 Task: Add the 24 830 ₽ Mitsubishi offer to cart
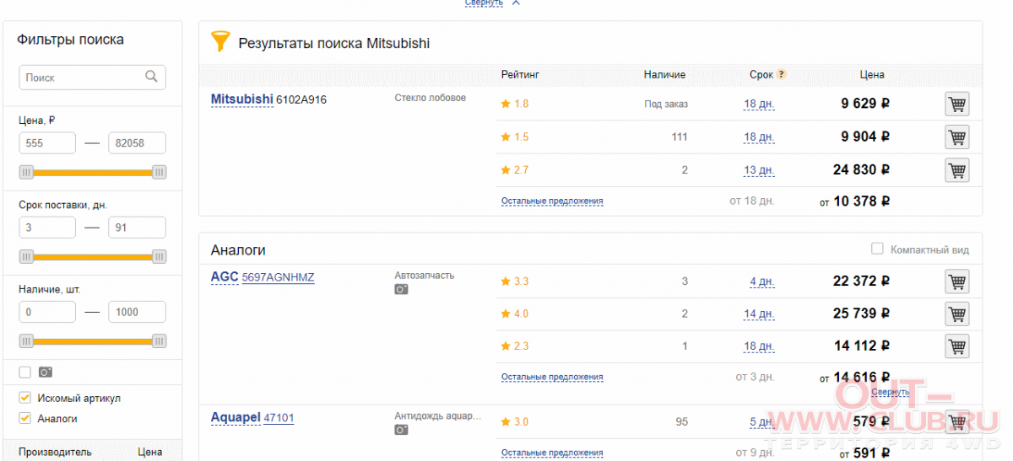click(x=956, y=170)
